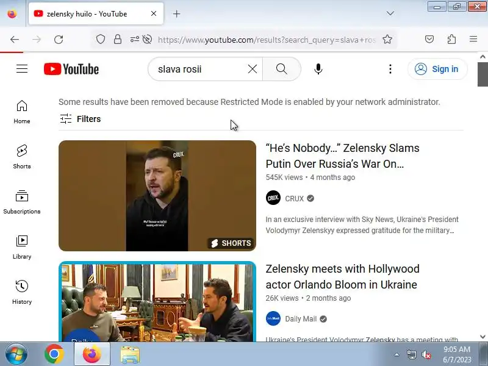488x366 pixels.
Task: Reload the page with the refresh icon
Action: (x=59, y=40)
